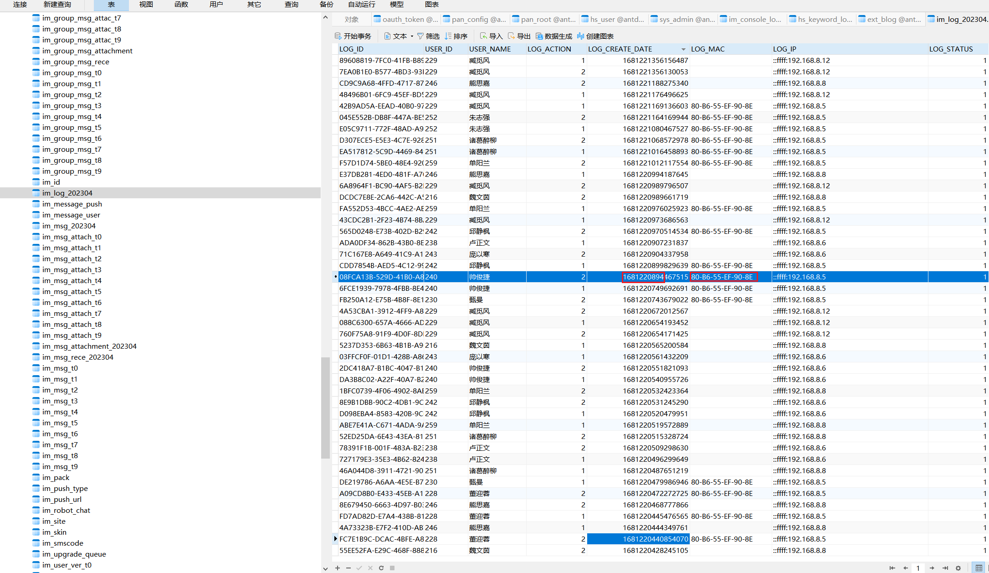The image size is (989, 573).
Task: Click the 创建图表 create chart button
Action: (595, 36)
